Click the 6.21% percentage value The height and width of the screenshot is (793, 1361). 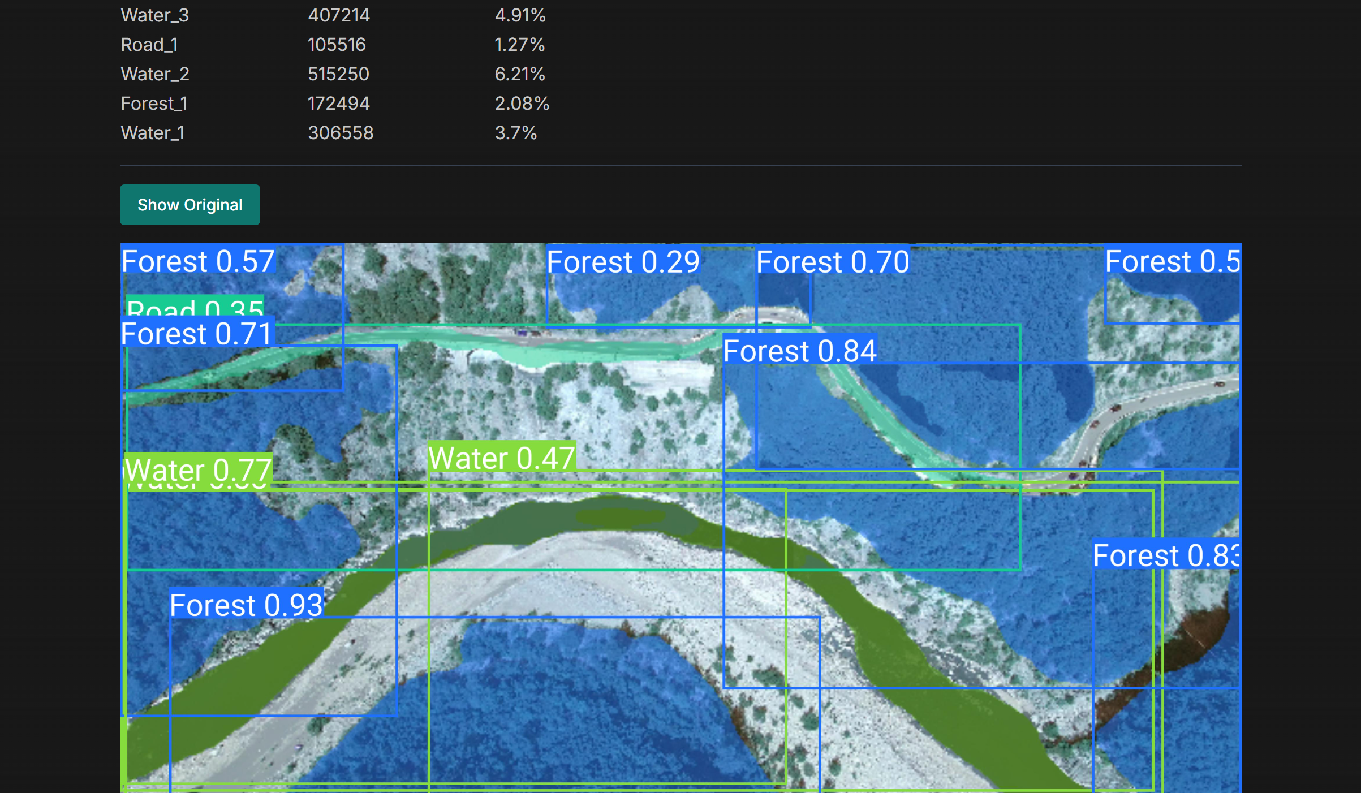click(x=519, y=74)
